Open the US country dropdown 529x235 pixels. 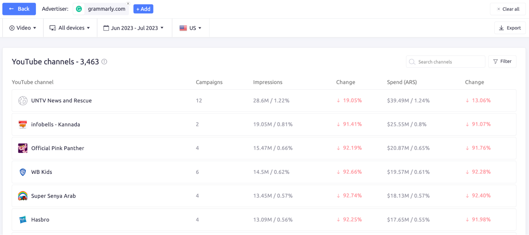[x=190, y=28]
